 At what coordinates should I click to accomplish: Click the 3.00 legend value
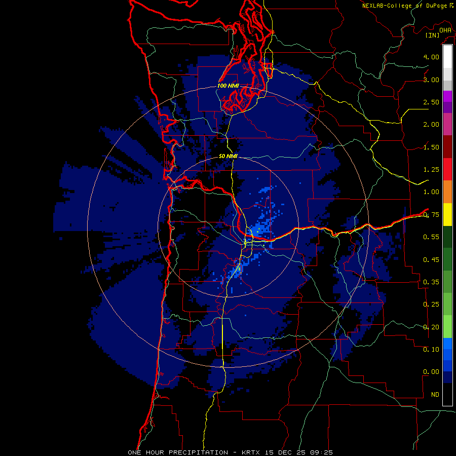pyautogui.click(x=431, y=80)
